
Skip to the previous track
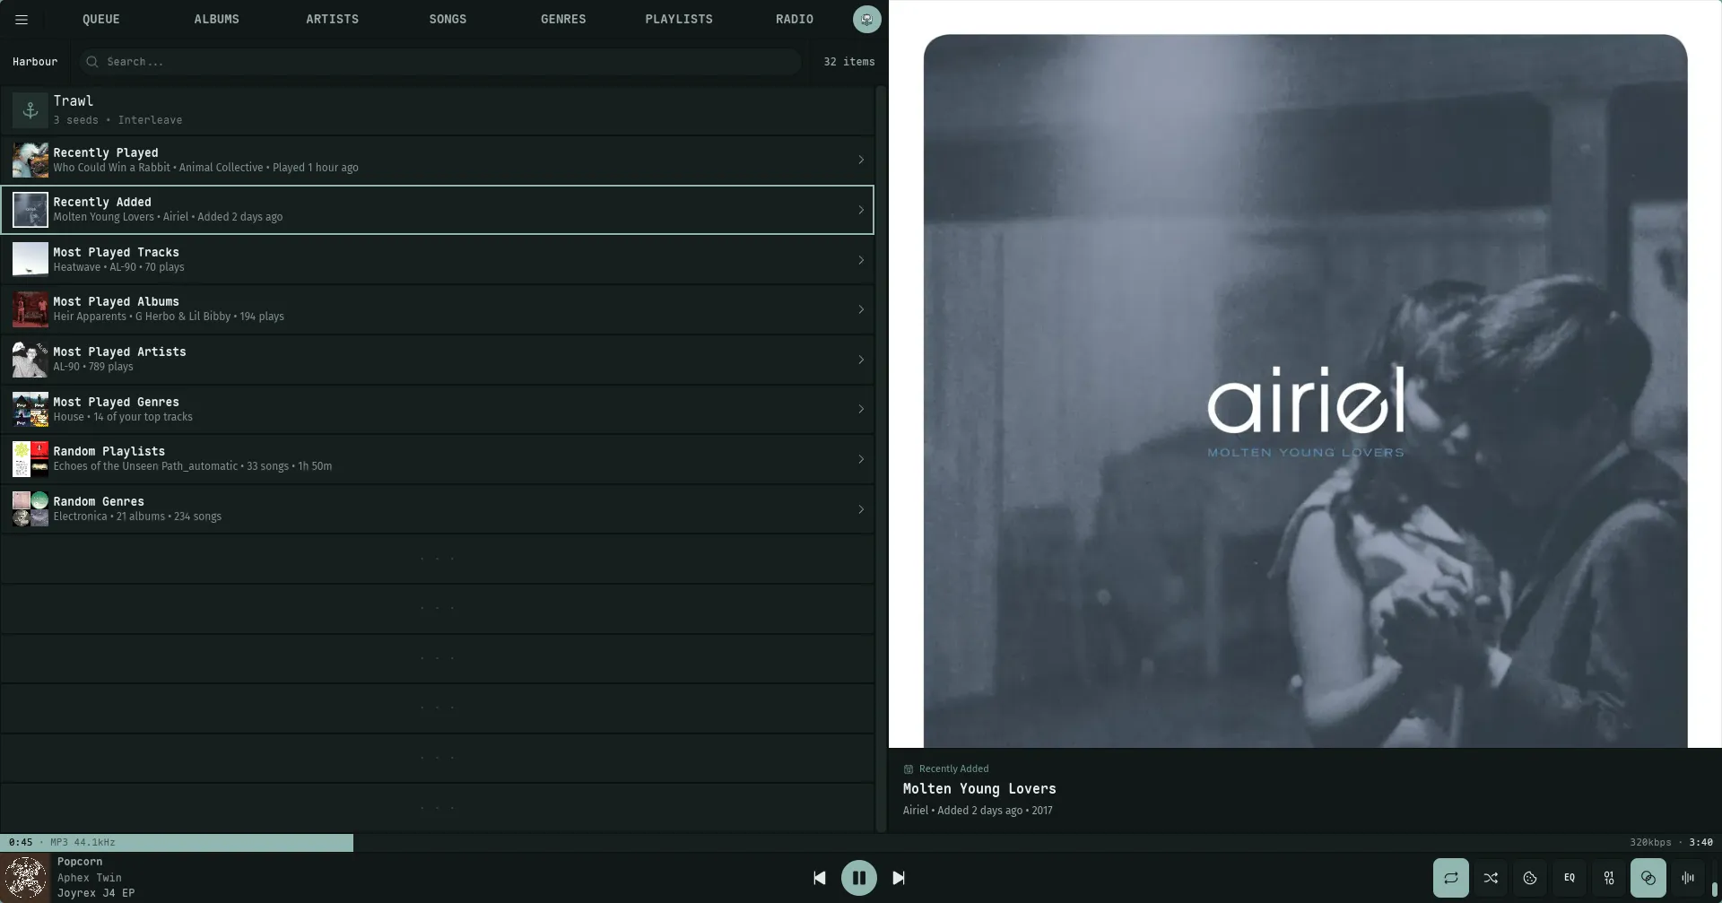tap(820, 878)
